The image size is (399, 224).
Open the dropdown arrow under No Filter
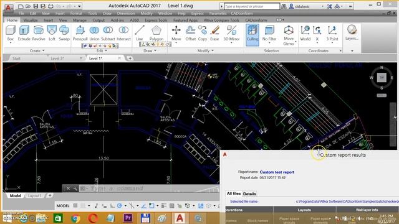tap(269, 43)
